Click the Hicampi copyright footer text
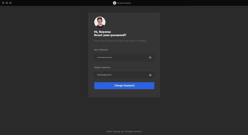 point(124,131)
